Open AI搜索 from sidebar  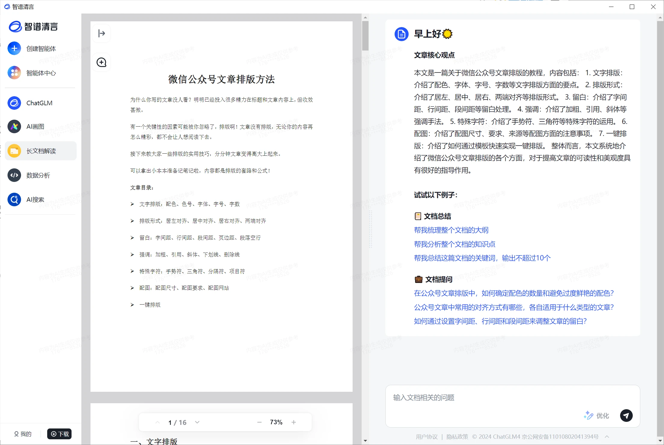pos(41,199)
